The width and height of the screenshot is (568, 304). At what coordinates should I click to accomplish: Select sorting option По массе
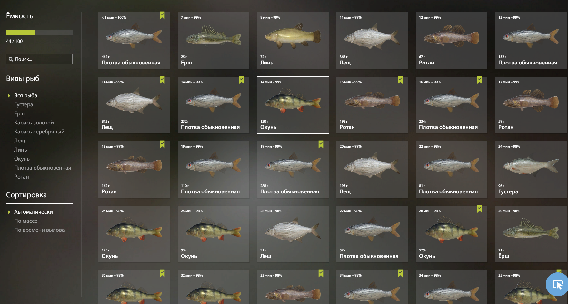point(26,221)
